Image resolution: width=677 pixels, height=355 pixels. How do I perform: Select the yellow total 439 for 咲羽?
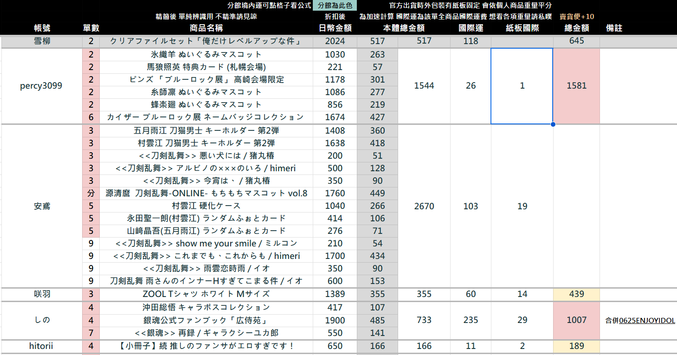click(x=576, y=294)
